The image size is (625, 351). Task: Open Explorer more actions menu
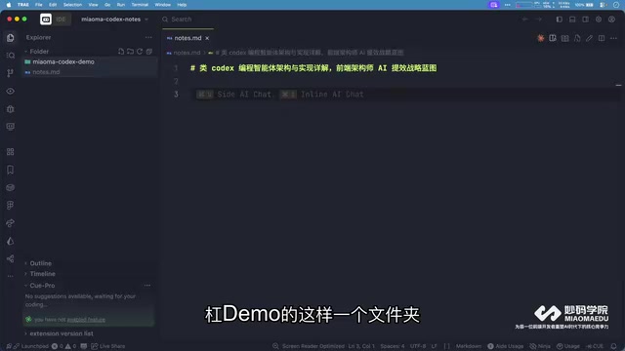coord(148,37)
